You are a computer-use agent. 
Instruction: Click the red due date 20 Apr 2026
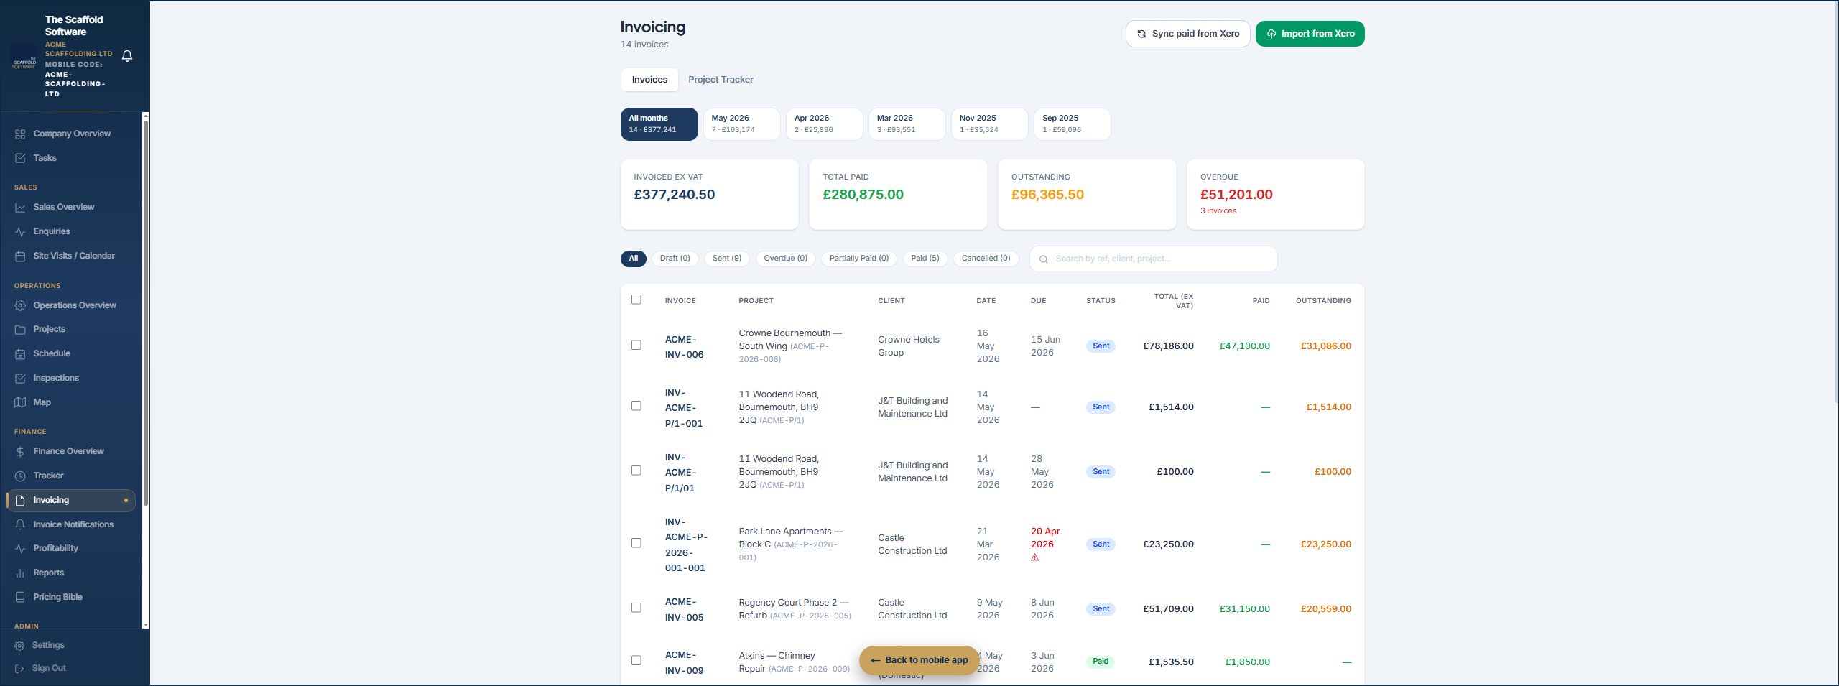tap(1045, 538)
